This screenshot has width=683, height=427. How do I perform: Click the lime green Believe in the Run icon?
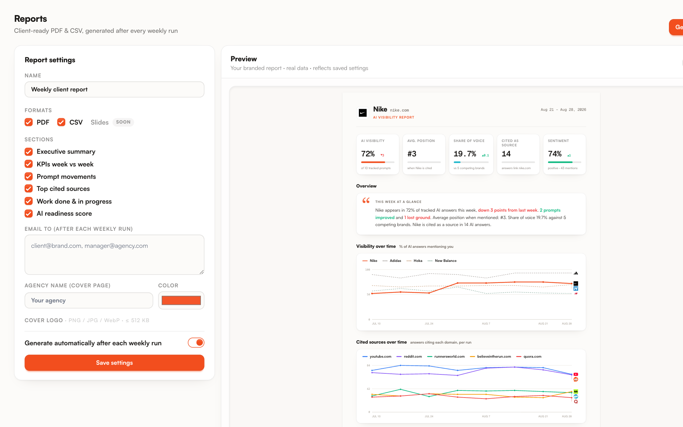point(576,392)
